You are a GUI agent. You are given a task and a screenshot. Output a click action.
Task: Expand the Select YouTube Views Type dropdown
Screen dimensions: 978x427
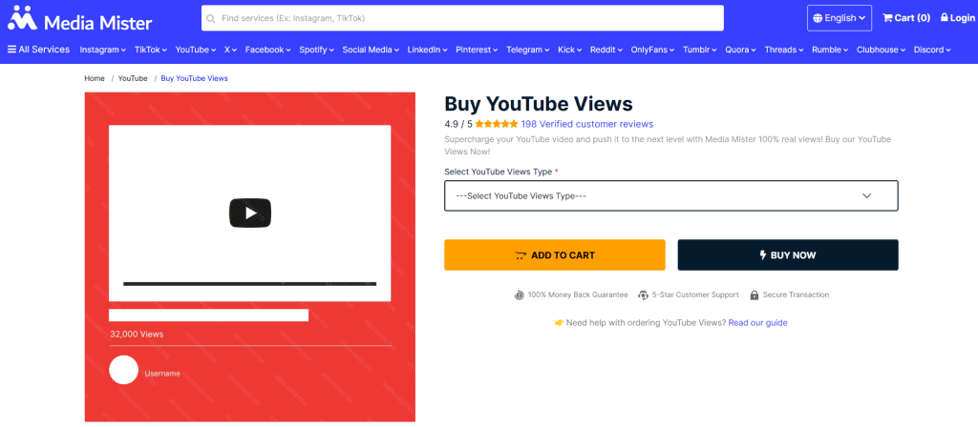[x=671, y=195]
